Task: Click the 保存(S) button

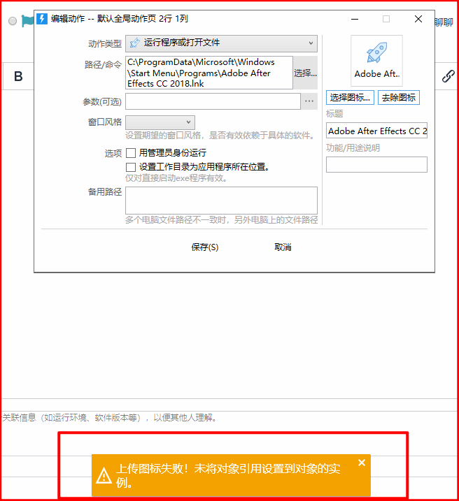Action: pyautogui.click(x=205, y=247)
